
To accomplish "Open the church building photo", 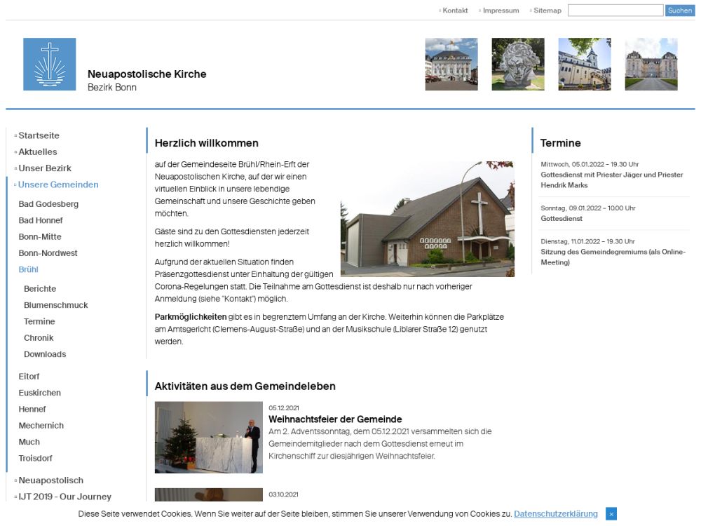I will (427, 219).
